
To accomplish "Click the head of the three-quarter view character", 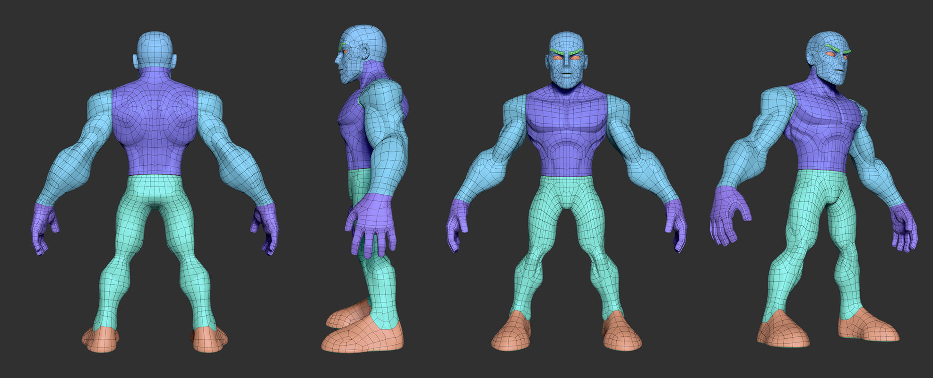I will pos(828,58).
